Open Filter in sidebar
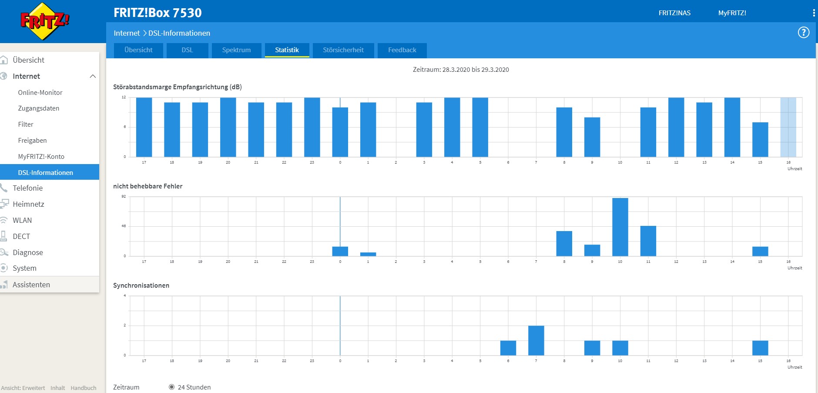The image size is (818, 393). pyautogui.click(x=26, y=124)
